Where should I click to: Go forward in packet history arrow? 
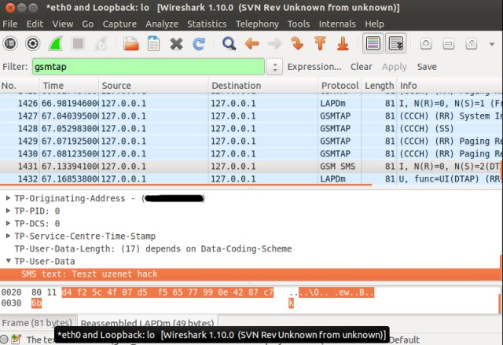pyautogui.click(x=274, y=43)
